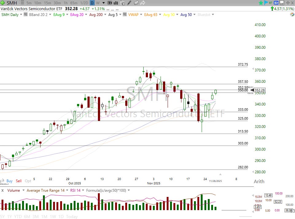Open the timeframe dropdown arrow after W
Image resolution: width=295 pixels, height=219 pixels.
point(103,3)
